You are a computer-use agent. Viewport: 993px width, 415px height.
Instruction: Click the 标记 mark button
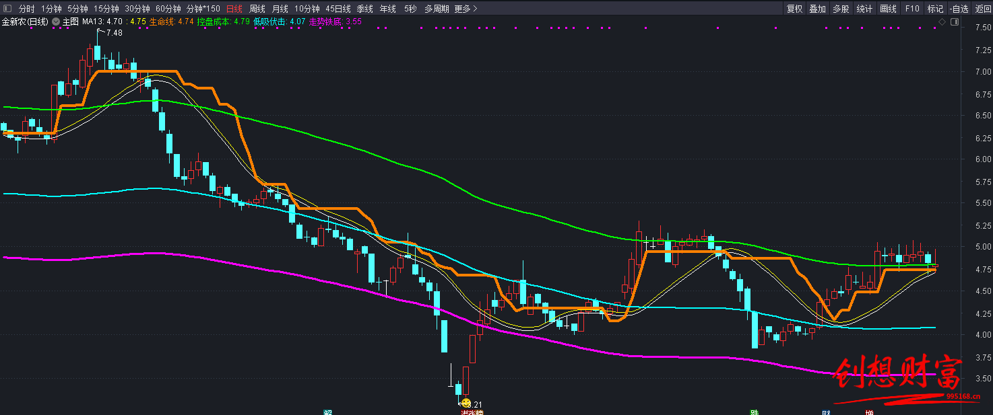(x=935, y=9)
